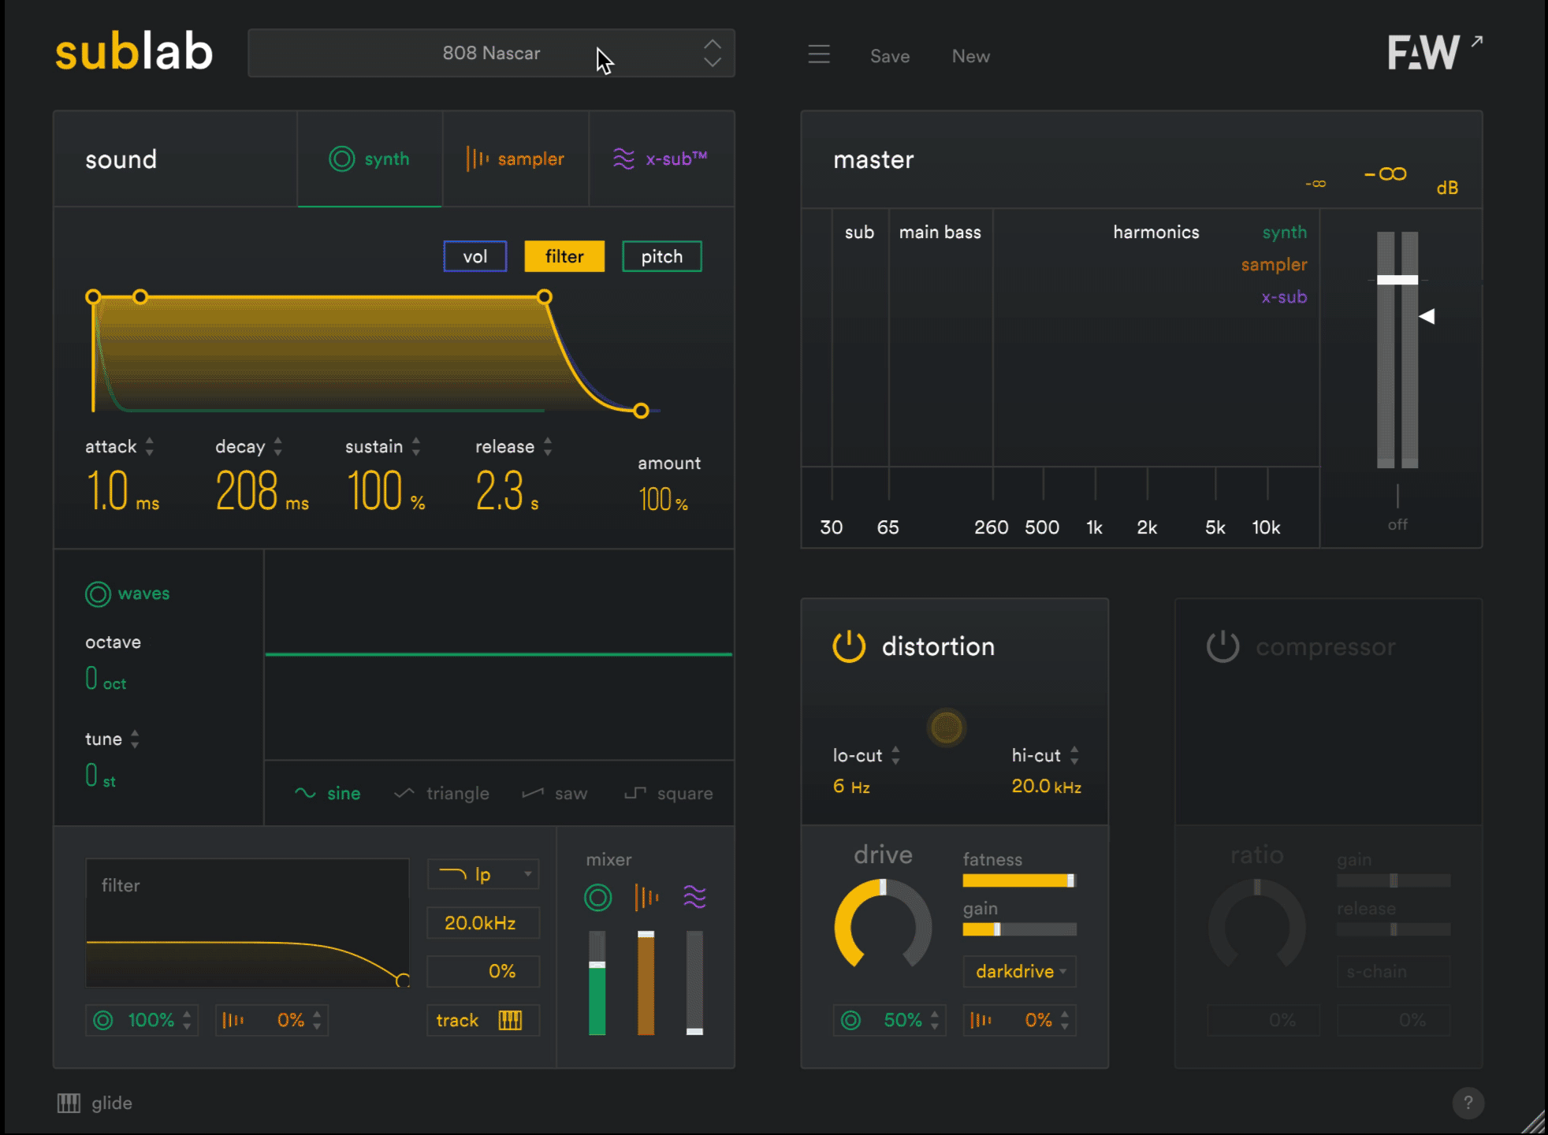Click the Save button
The image size is (1548, 1135).
pyautogui.click(x=890, y=56)
